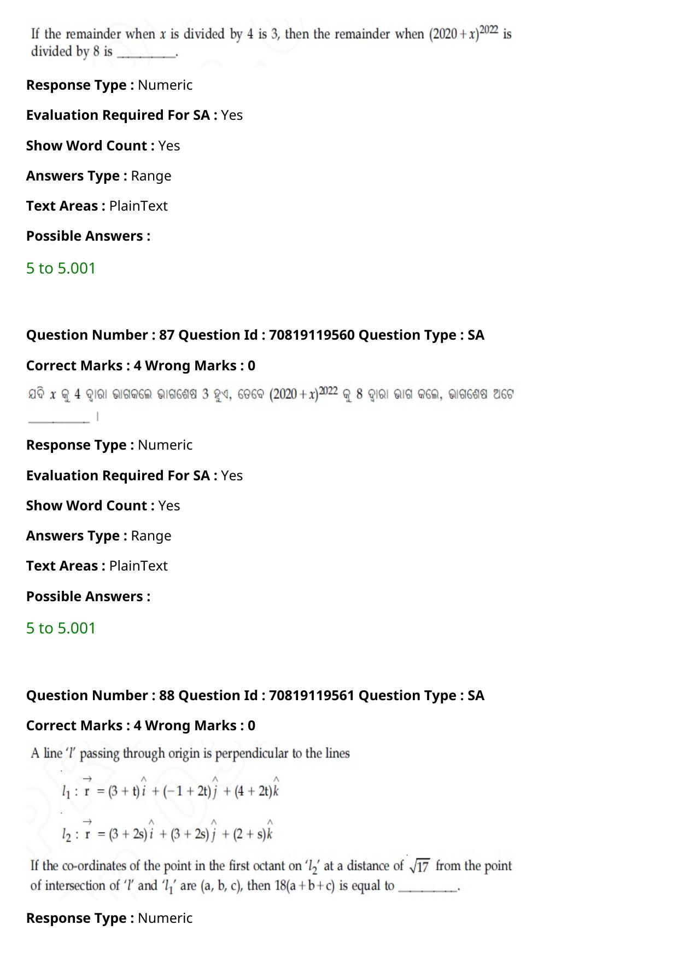
Task: Click the l1 line vector equation
Action: click(171, 789)
